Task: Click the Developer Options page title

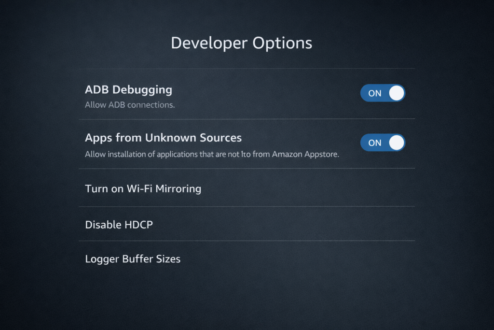Action: pyautogui.click(x=241, y=43)
